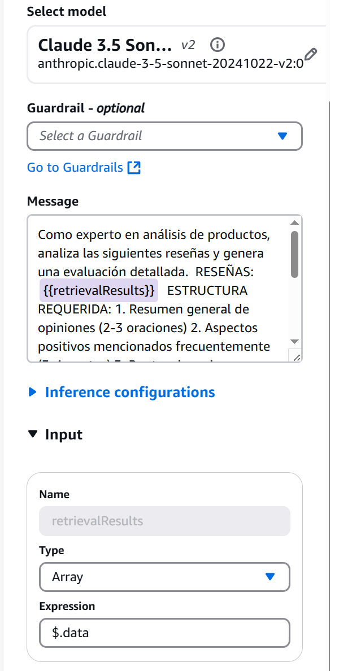Screen dimensions: 339x671
Task: Click the external link icon beside Go to Guardrails
Action: pyautogui.click(x=133, y=167)
